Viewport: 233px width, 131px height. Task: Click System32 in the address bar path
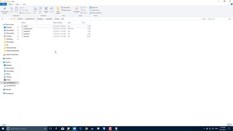coord(49,19)
